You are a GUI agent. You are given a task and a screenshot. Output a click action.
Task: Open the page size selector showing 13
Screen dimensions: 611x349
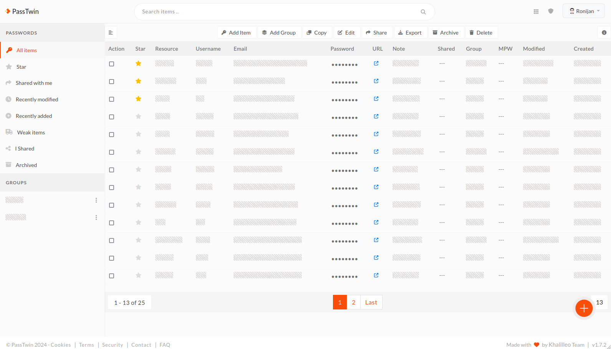pyautogui.click(x=599, y=303)
